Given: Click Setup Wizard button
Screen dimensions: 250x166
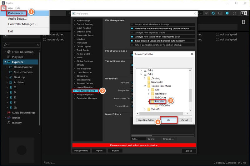Looking at the screenshot, I should point(81,151).
